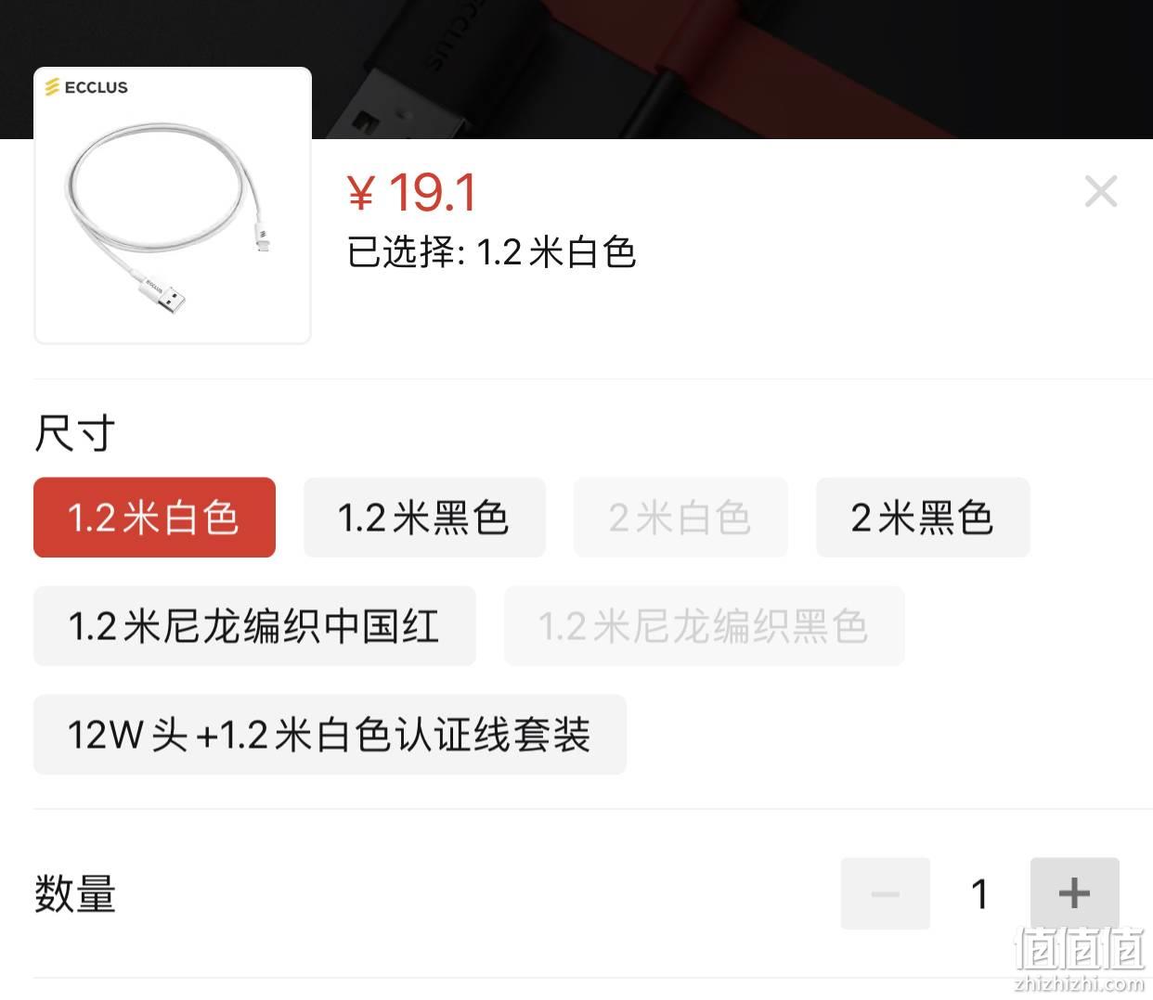
Task: Click the quantity value field
Action: (979, 894)
